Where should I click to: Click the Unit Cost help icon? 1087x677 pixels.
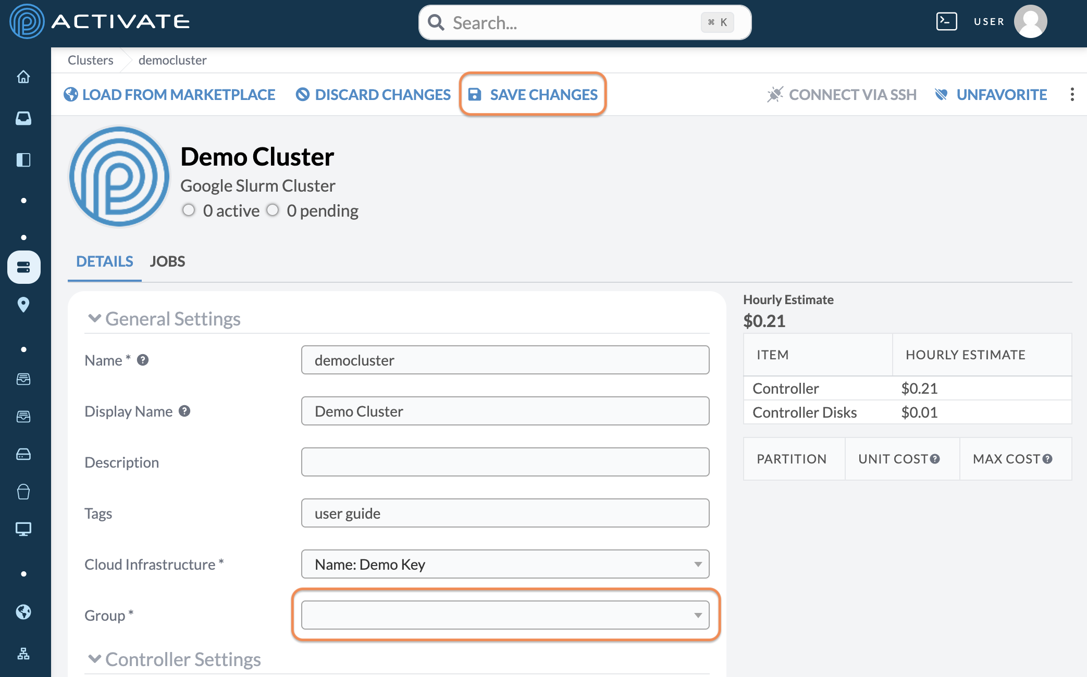tap(935, 459)
